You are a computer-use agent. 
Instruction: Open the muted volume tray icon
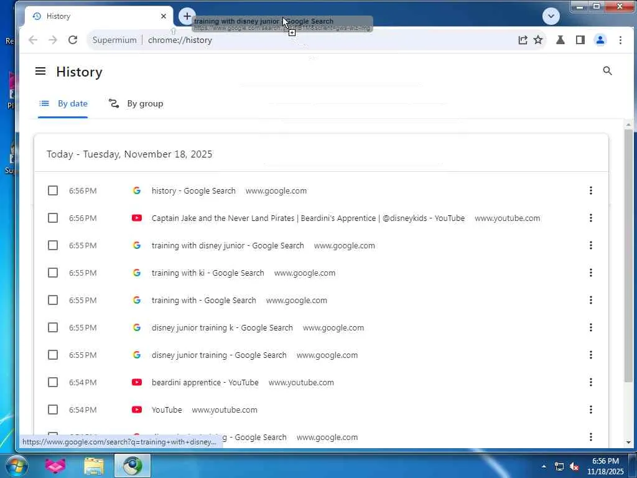[x=574, y=467]
